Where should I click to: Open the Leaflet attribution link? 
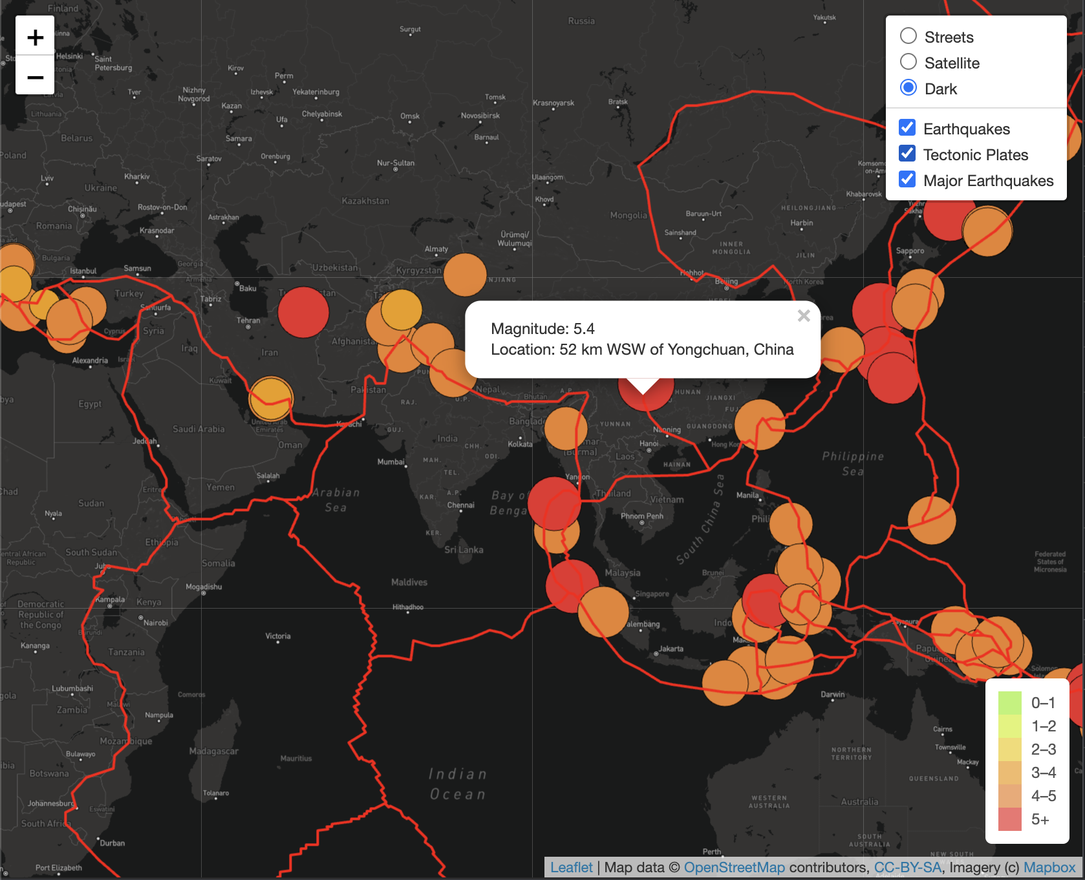coord(571,867)
